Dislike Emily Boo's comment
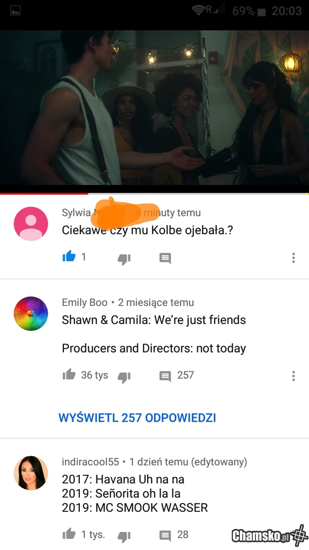 [x=124, y=377]
